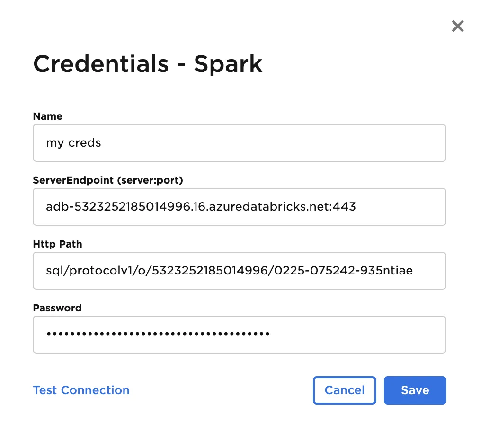Screen dimensions: 480x442
Task: Focus the Http Path input field
Action: click(x=239, y=271)
